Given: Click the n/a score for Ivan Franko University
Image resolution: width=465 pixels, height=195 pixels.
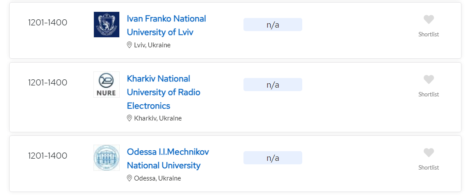Looking at the screenshot, I should [273, 25].
